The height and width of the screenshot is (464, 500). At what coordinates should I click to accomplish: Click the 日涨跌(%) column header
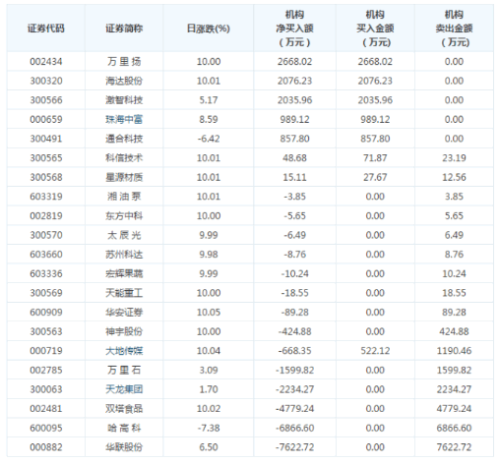[209, 29]
